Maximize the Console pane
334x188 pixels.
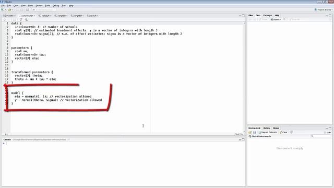pos(243,139)
